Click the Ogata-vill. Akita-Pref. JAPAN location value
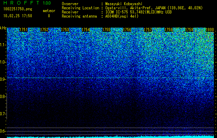217x138 pixels. [x=154, y=8]
